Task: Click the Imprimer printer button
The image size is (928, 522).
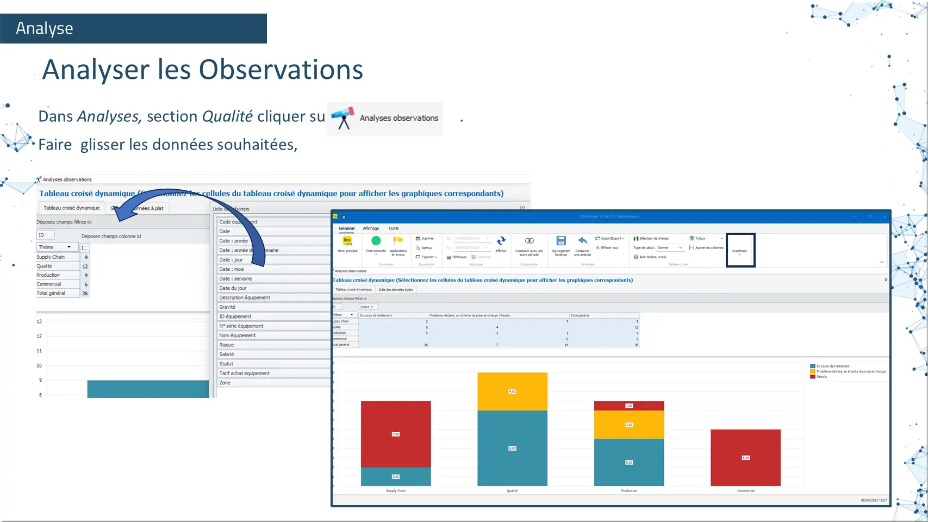Action: 425,239
